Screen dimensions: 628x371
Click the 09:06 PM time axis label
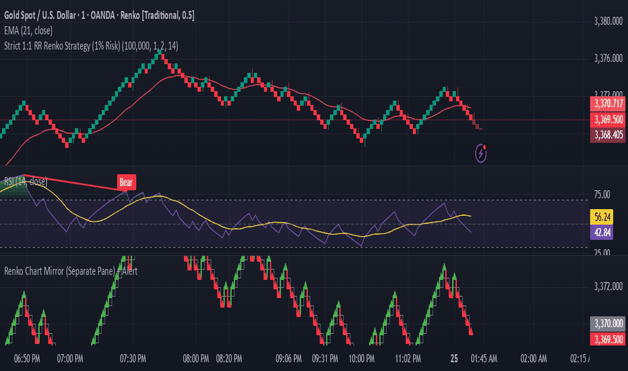click(289, 359)
